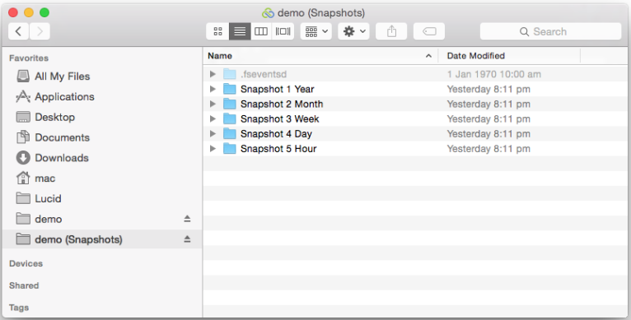Image resolution: width=631 pixels, height=320 pixels.
Task: Open the Action gear dropdown menu
Action: tap(353, 31)
